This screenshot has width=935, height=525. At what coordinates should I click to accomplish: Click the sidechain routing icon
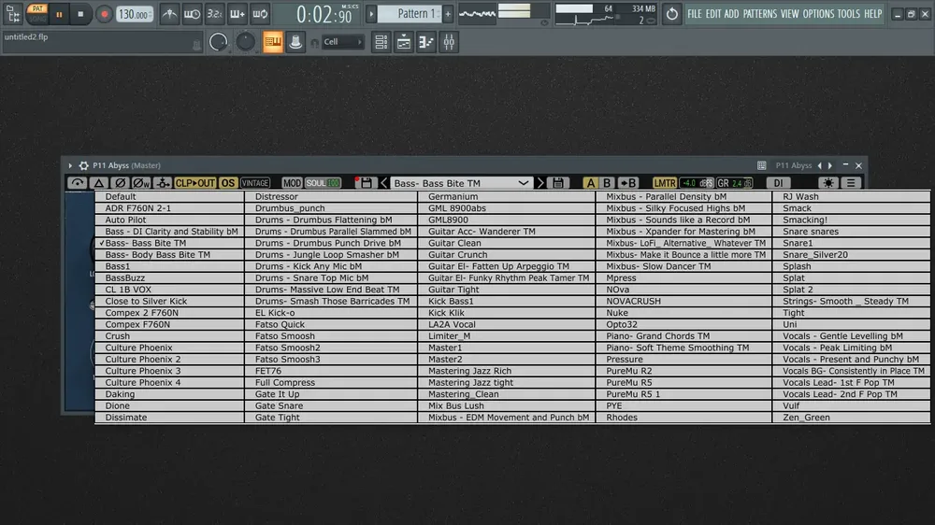coord(162,183)
